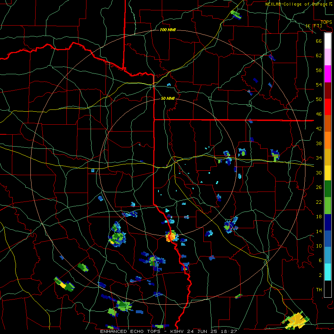Click the 30 value on the legend

tap(319, 173)
